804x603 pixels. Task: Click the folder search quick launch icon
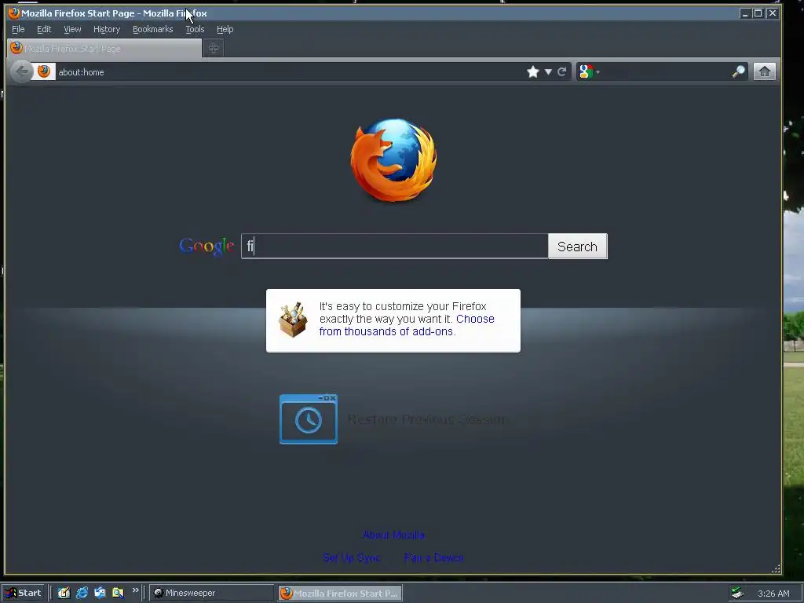point(118,593)
